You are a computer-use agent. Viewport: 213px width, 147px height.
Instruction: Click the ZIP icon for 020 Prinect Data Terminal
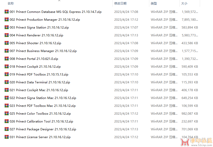click(x=7, y=82)
